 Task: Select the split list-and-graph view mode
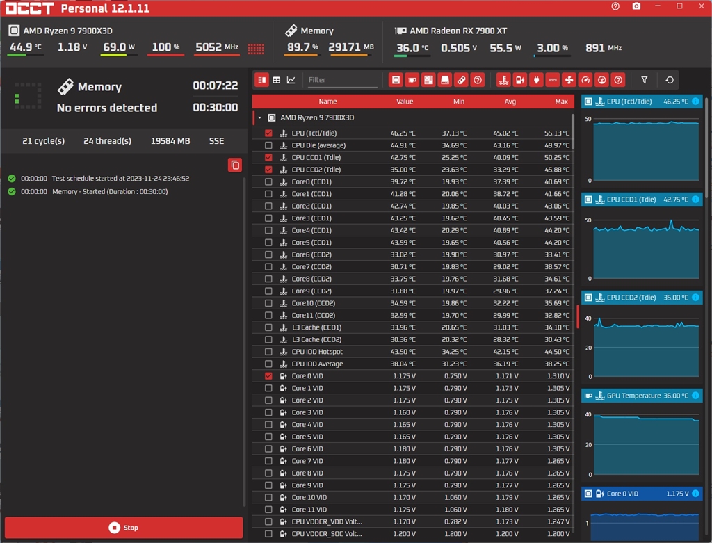(x=262, y=80)
